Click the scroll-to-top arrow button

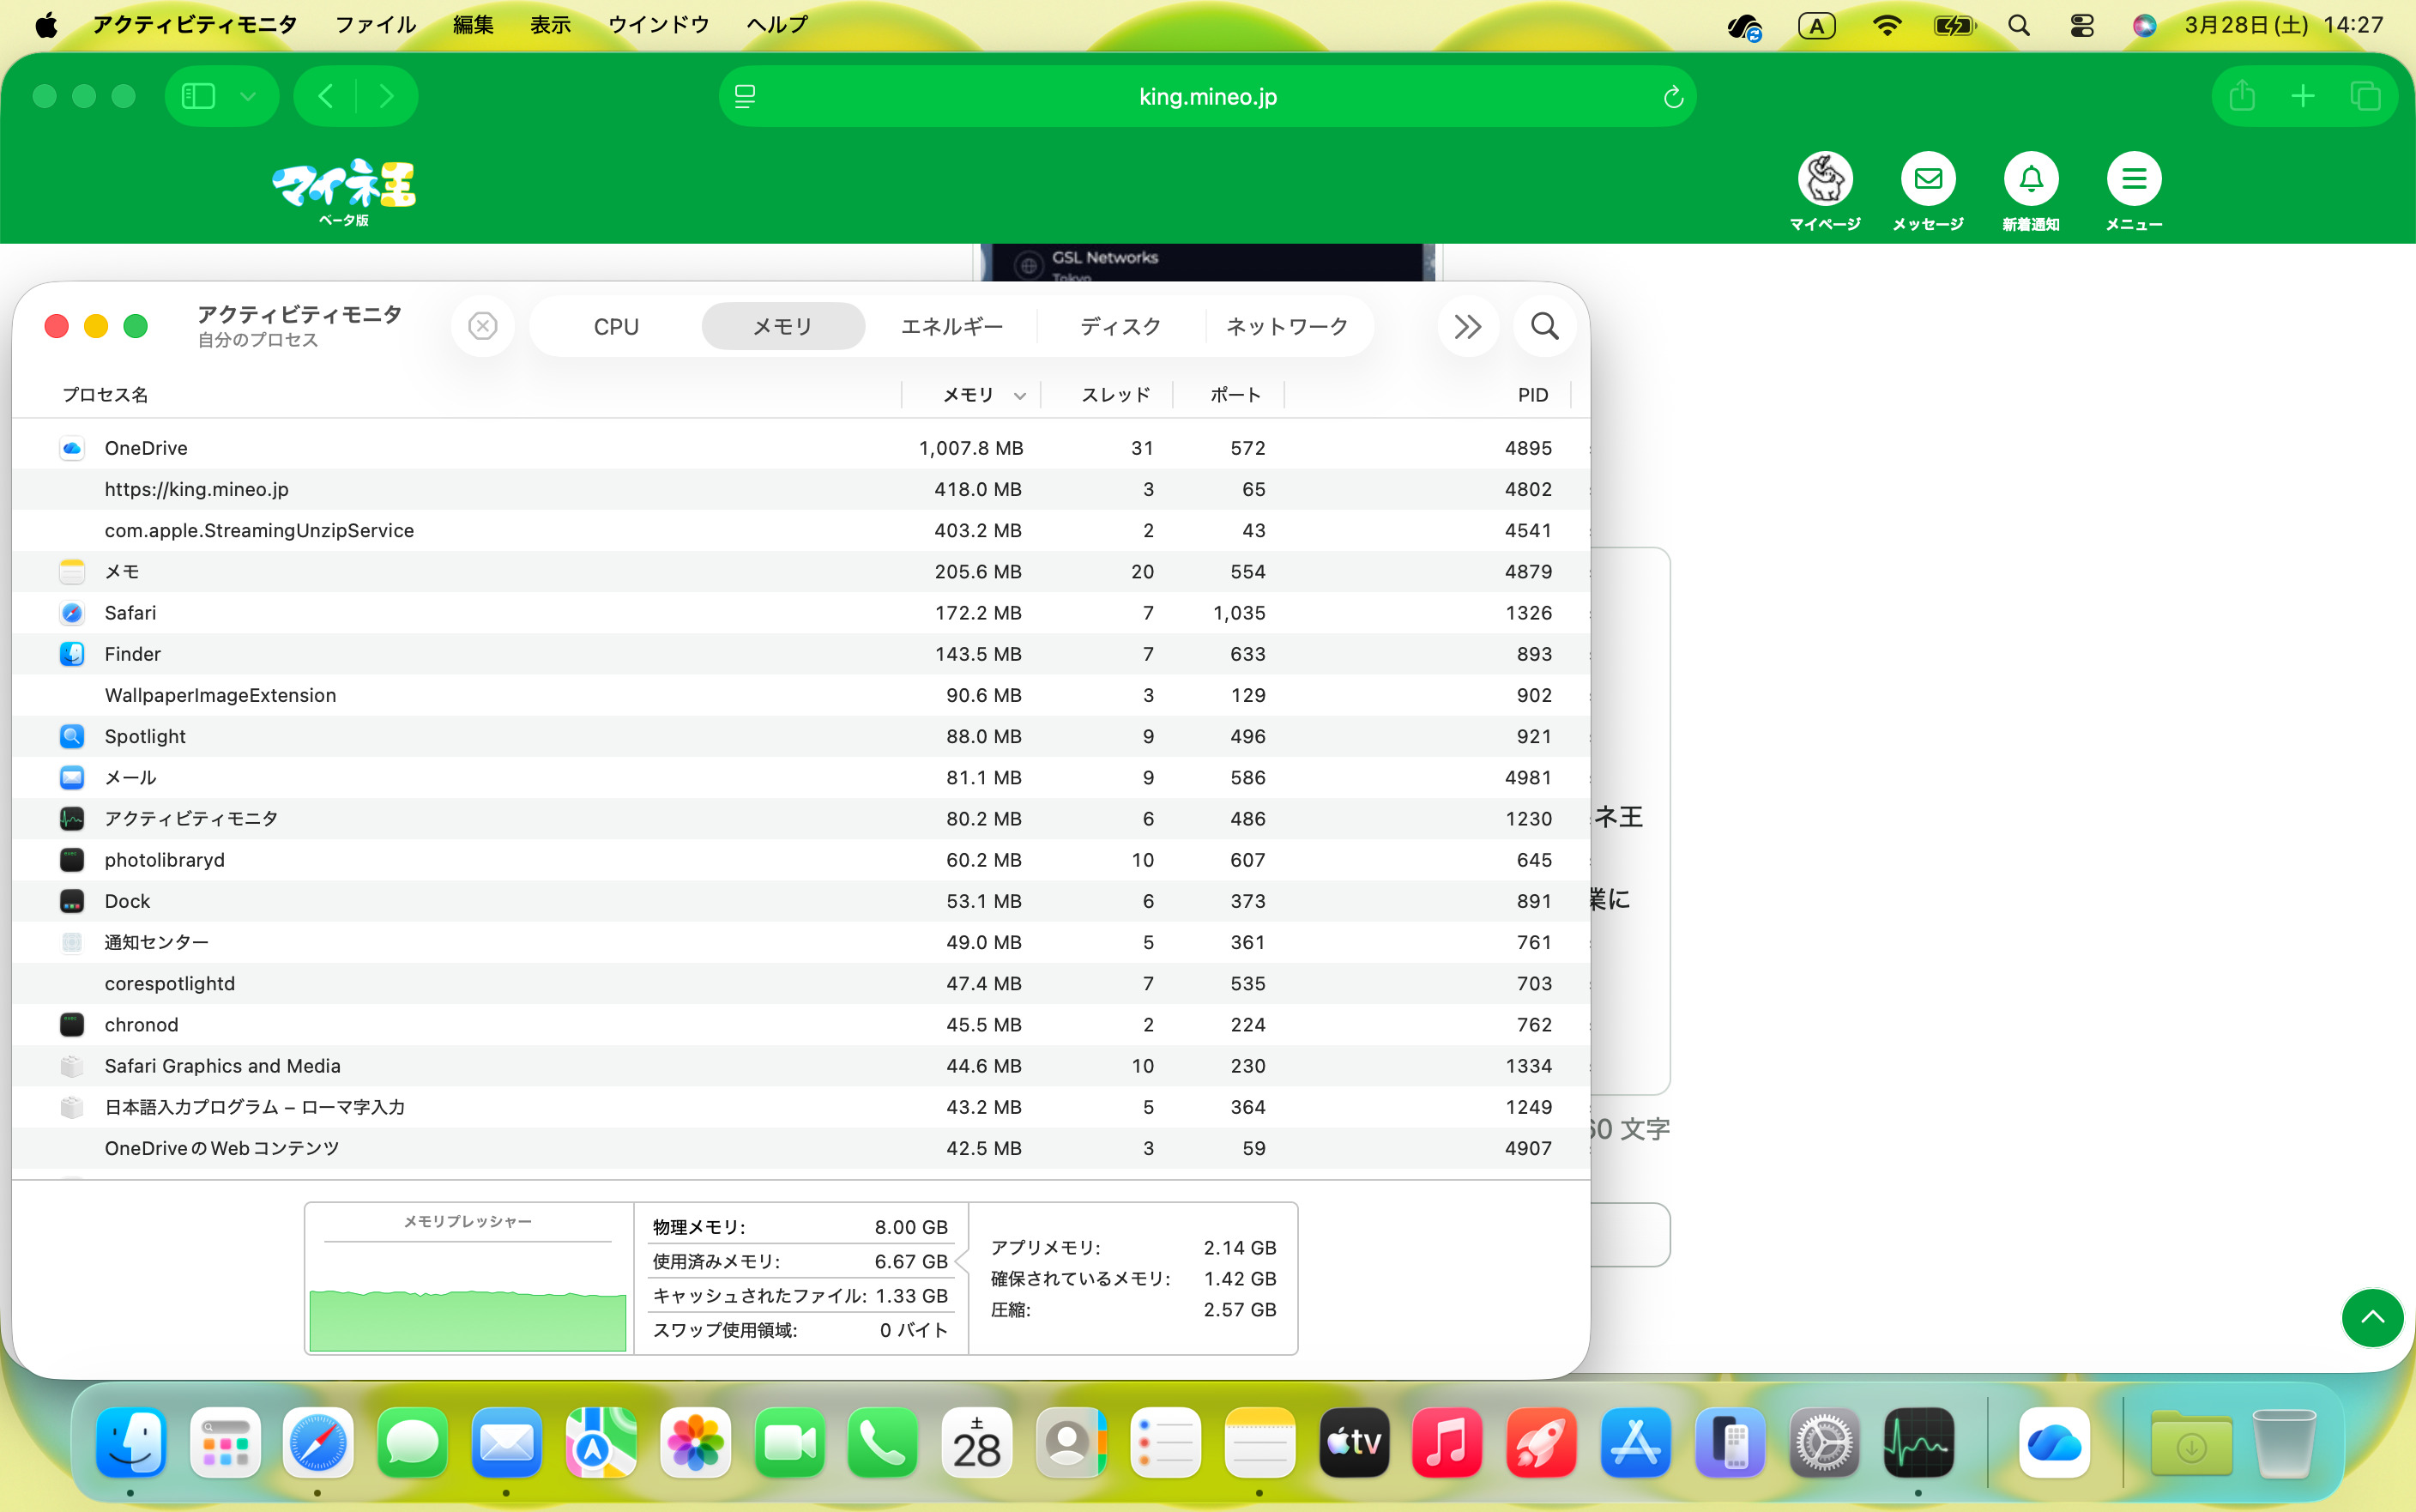point(2371,1318)
